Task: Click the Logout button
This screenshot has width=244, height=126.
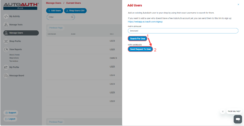Action: pyautogui.click(x=10, y=119)
